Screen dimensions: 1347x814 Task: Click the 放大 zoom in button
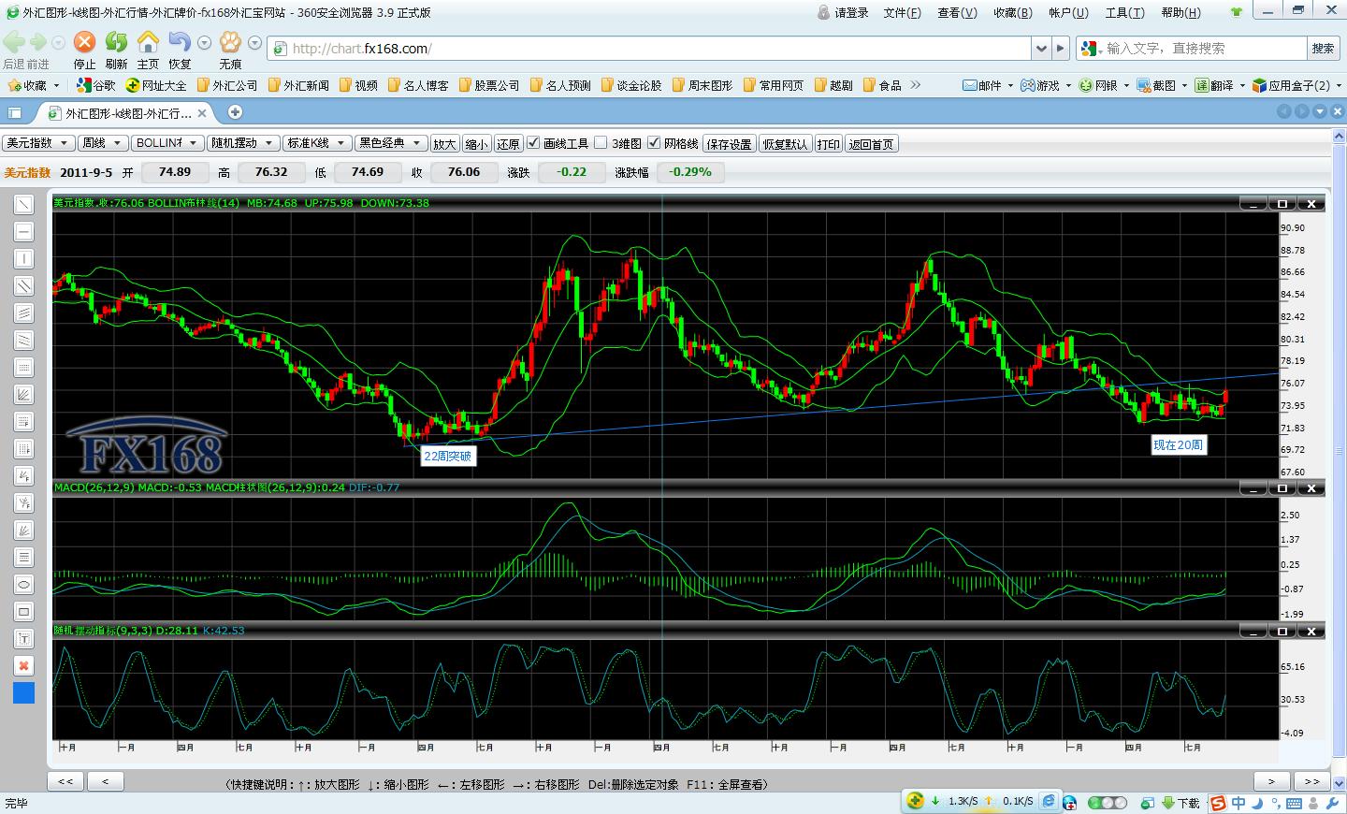444,144
